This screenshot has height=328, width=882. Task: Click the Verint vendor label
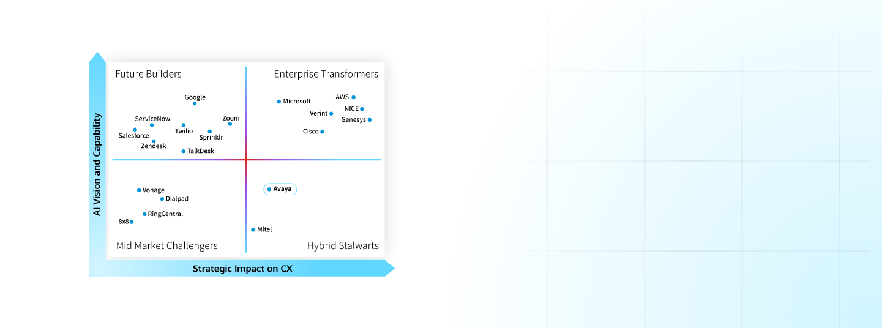319,113
